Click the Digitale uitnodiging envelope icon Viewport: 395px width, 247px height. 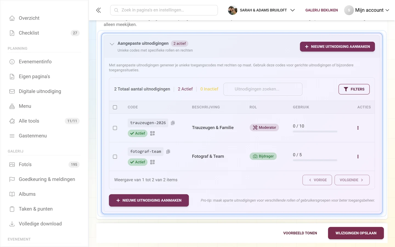click(12, 91)
